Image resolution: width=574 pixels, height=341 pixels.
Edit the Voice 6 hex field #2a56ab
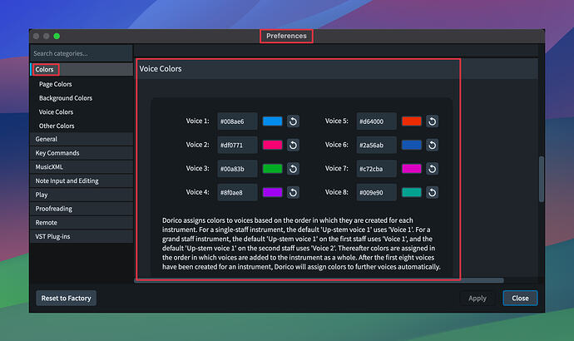click(376, 145)
